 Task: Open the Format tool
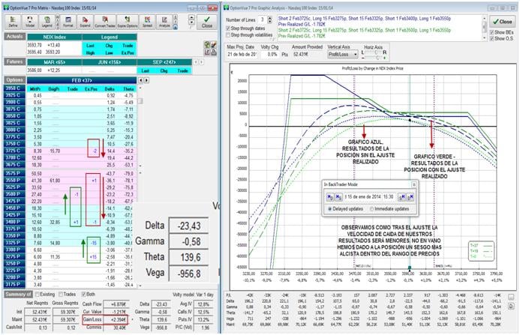(x=68, y=20)
